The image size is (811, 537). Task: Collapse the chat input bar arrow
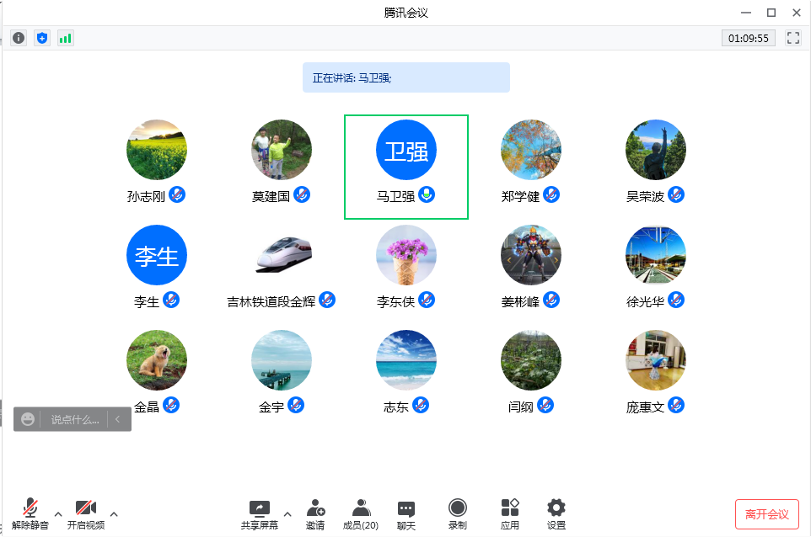point(119,419)
